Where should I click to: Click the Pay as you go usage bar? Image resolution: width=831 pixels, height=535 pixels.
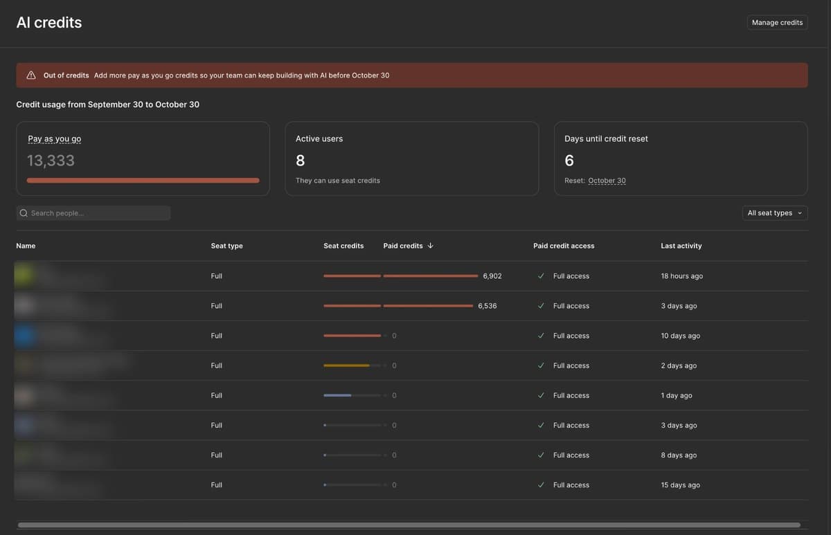tap(143, 181)
